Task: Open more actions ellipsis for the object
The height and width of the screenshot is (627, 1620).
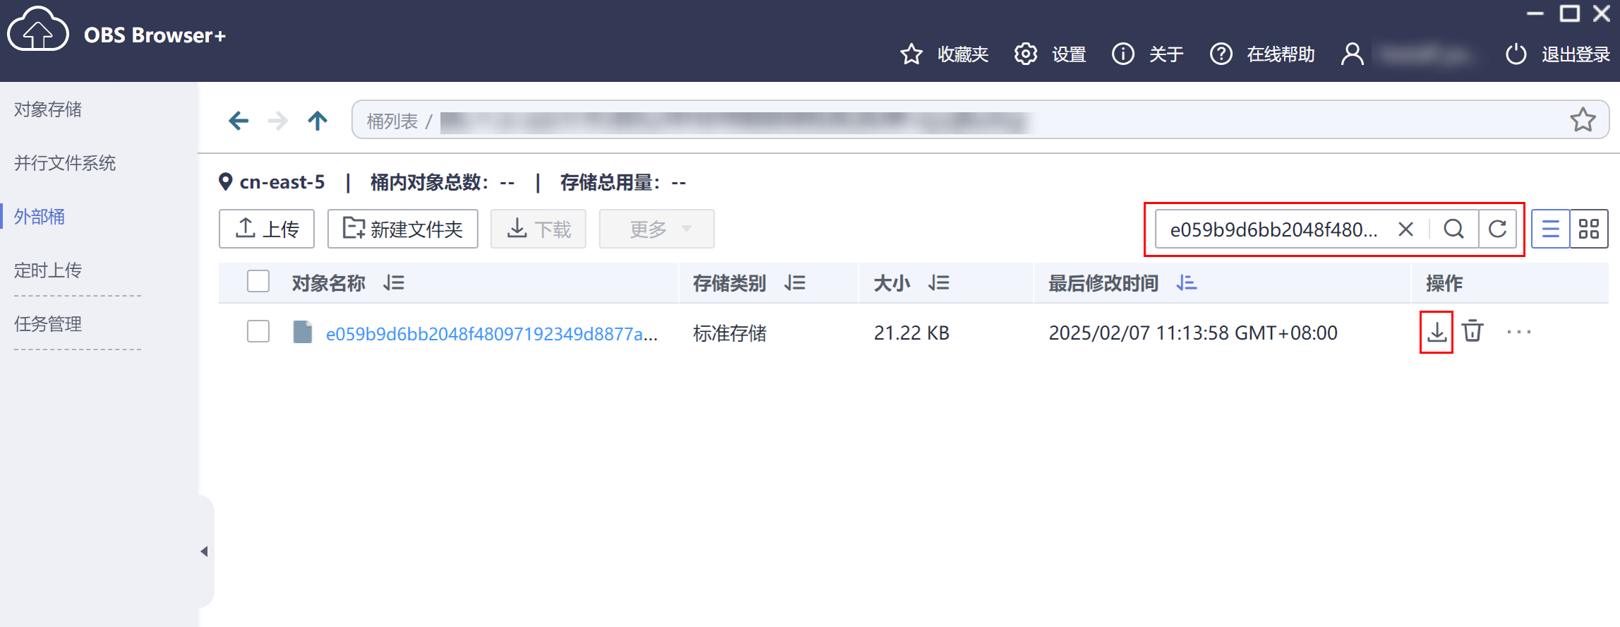Action: coord(1518,332)
